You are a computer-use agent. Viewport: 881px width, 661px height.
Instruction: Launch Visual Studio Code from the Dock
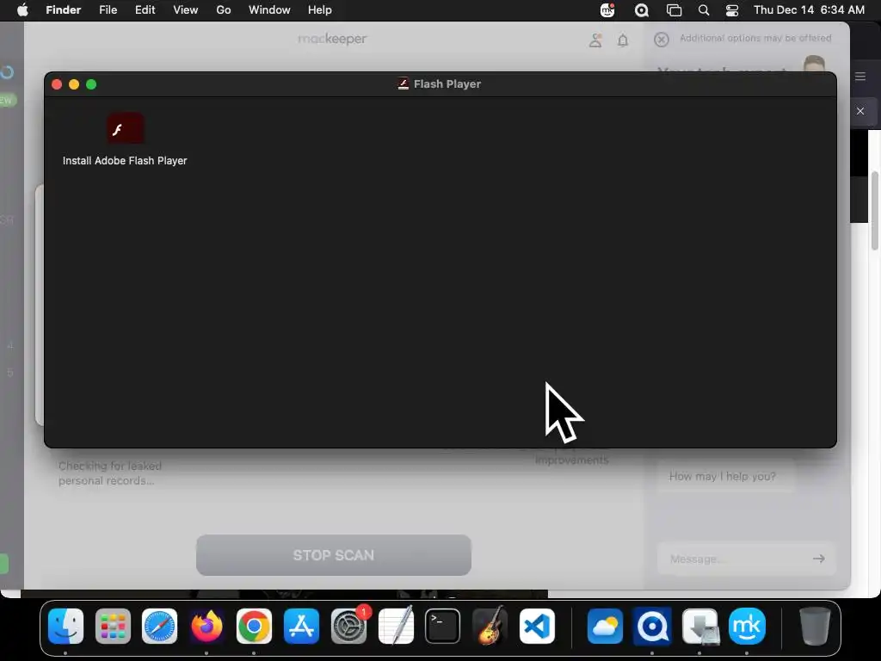click(x=537, y=627)
